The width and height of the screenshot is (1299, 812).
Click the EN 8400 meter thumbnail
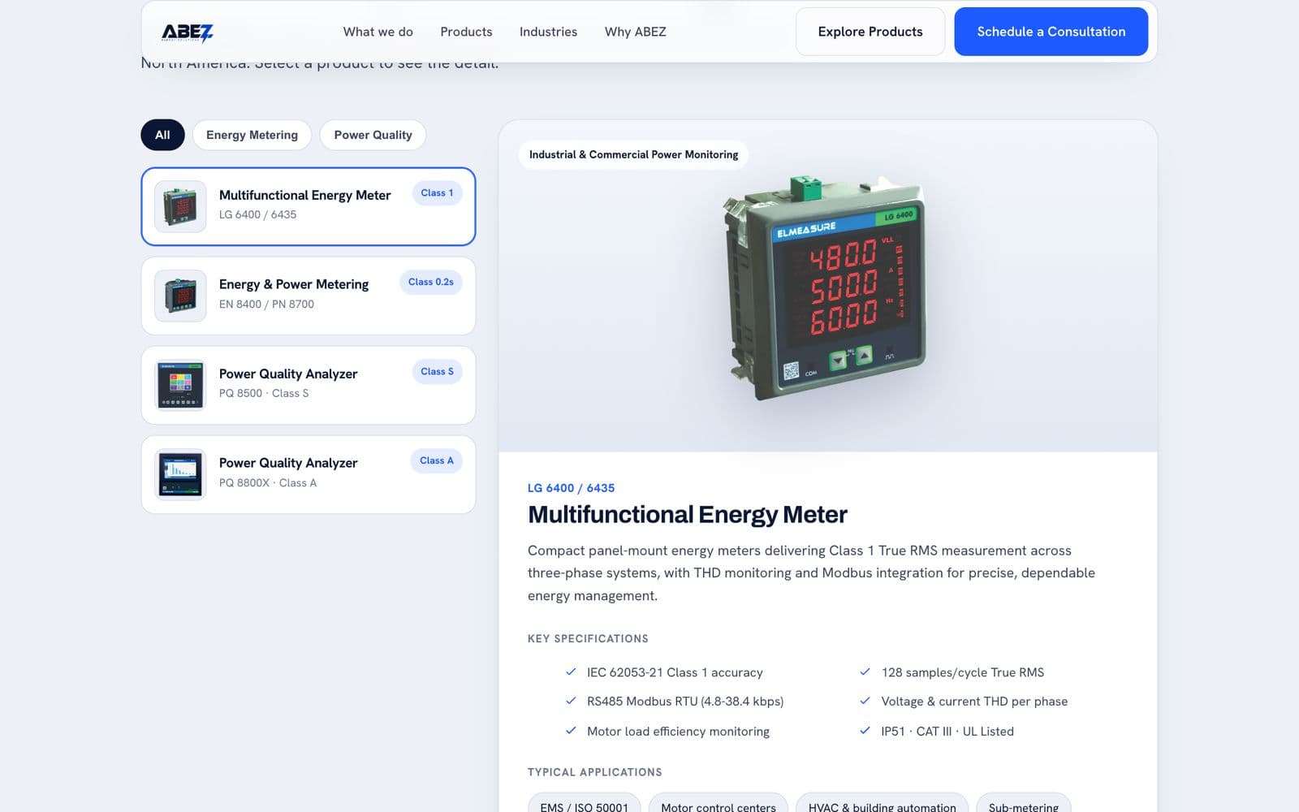point(180,296)
